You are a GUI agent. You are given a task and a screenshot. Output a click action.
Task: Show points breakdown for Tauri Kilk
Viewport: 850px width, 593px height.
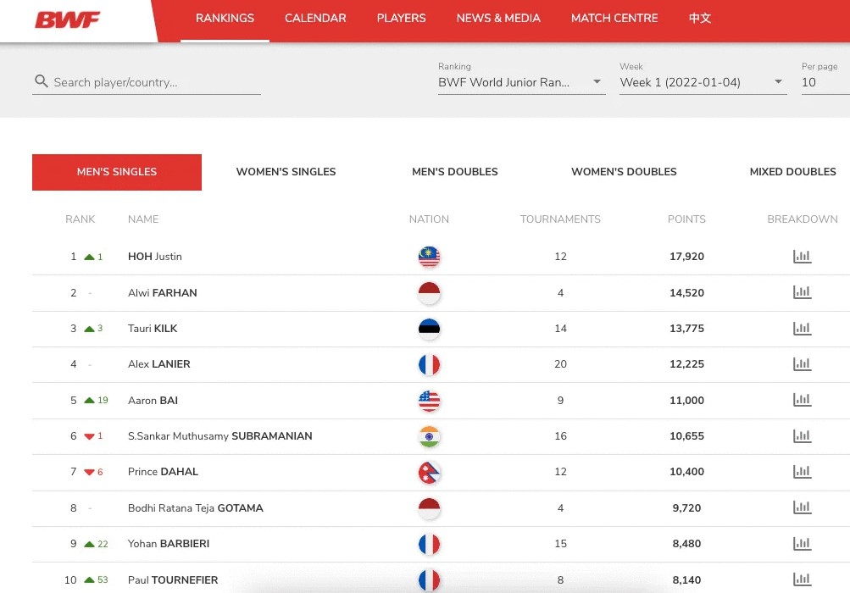tap(802, 329)
